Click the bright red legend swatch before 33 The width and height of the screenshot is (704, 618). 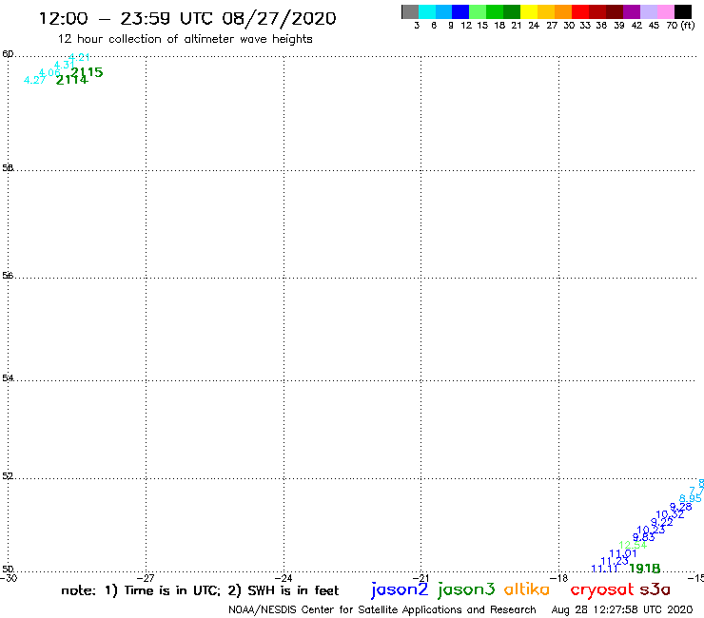tap(580, 11)
